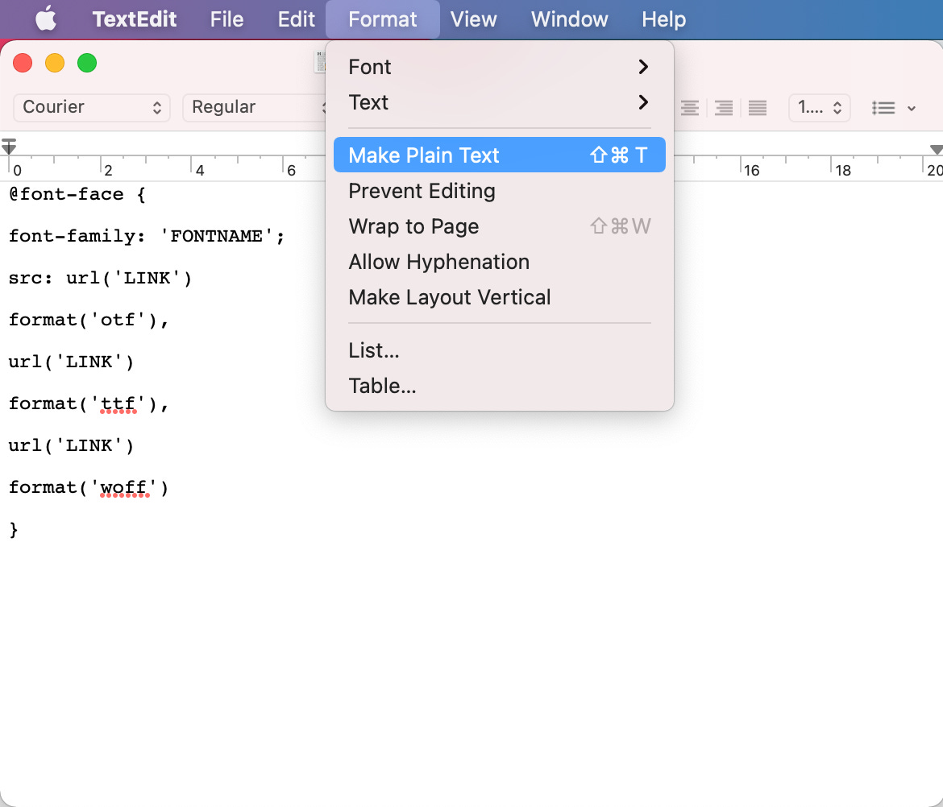Image resolution: width=943 pixels, height=807 pixels.
Task: Open the View menu
Action: (473, 19)
